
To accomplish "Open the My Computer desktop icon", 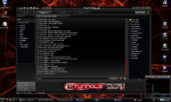I will tap(5, 4).
